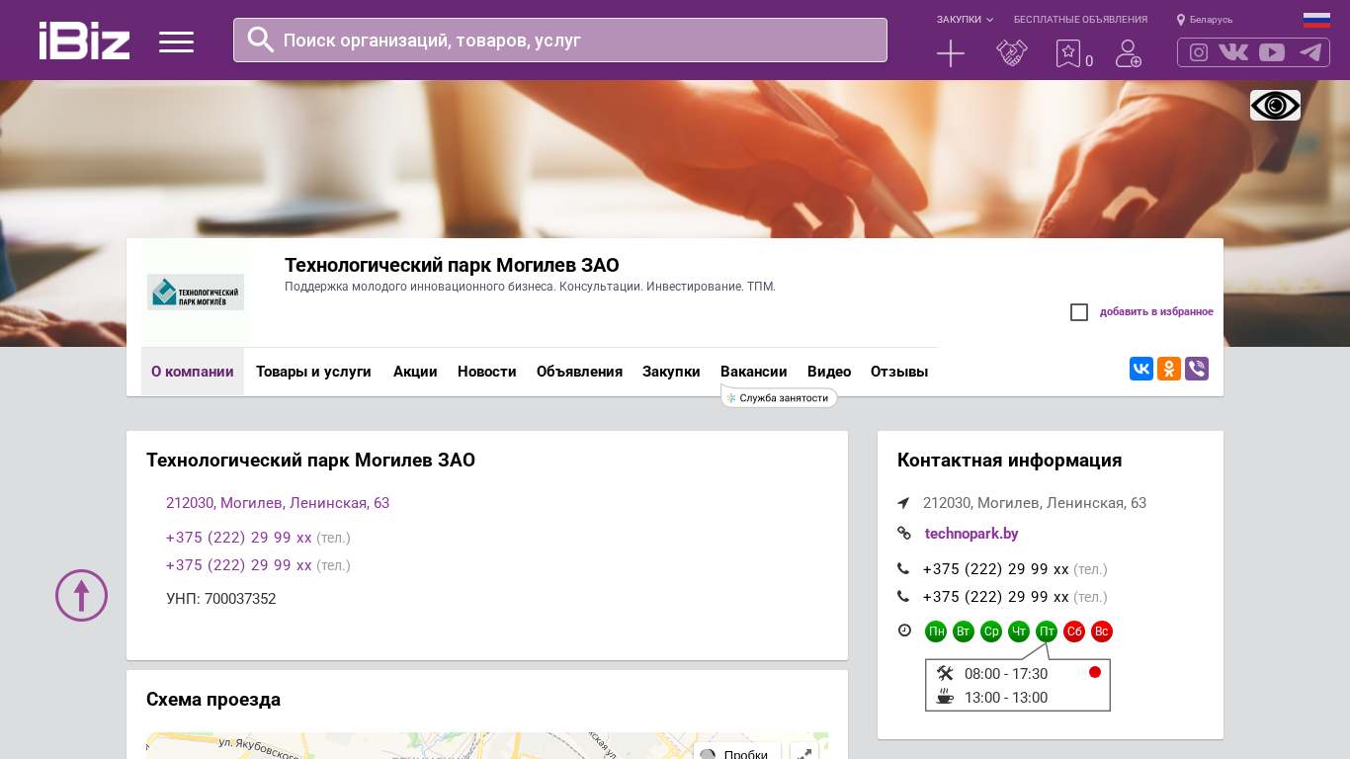Viewport: 1350px width, 759px height.
Task: Open the hamburger main menu
Action: pyautogui.click(x=176, y=42)
